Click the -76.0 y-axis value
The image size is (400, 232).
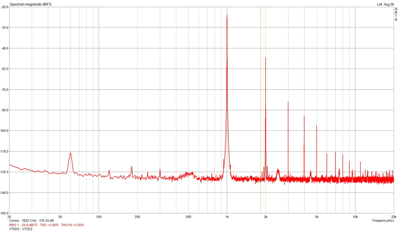(4, 90)
